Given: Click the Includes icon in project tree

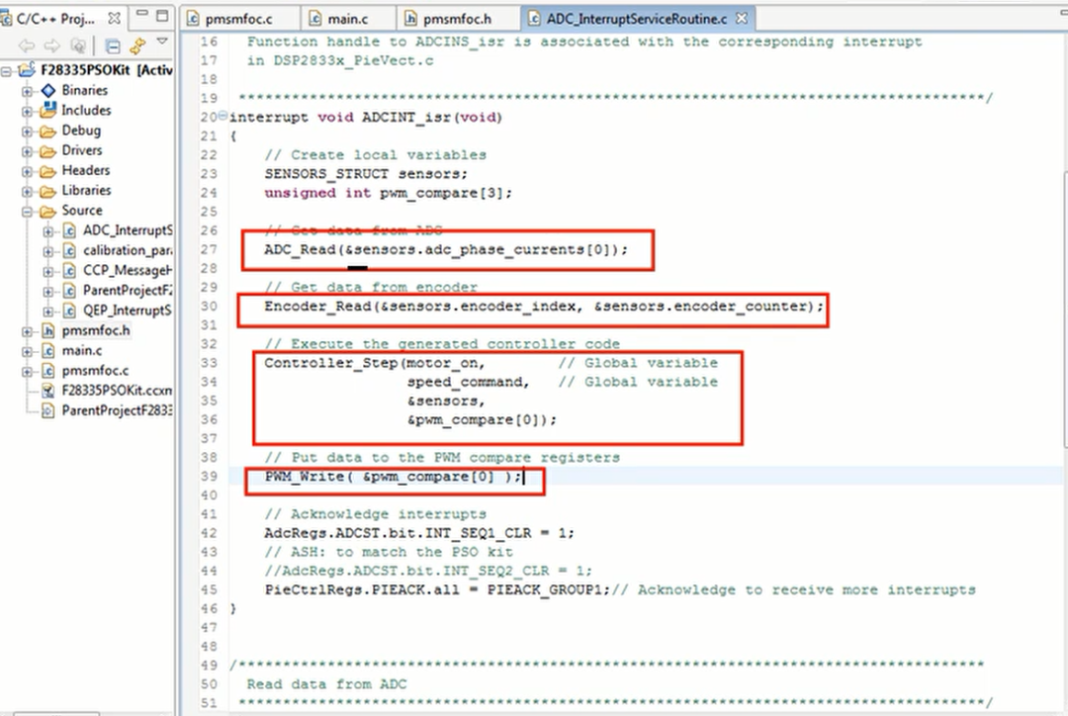Looking at the screenshot, I should [x=48, y=110].
